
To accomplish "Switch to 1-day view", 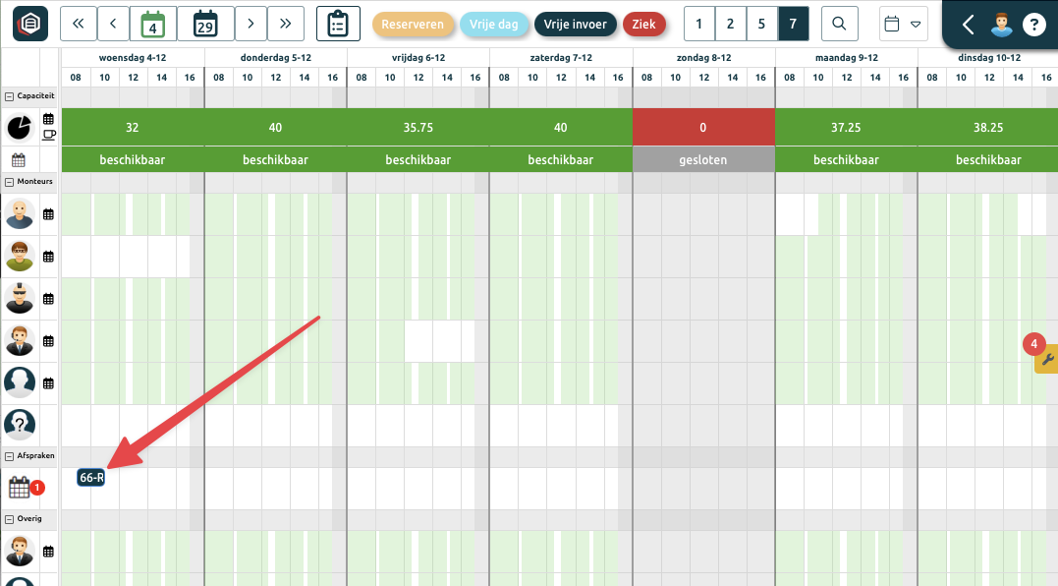I will coord(698,24).
